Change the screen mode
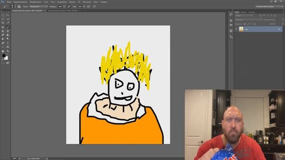This screenshot has width=285, height=160. (8, 63)
